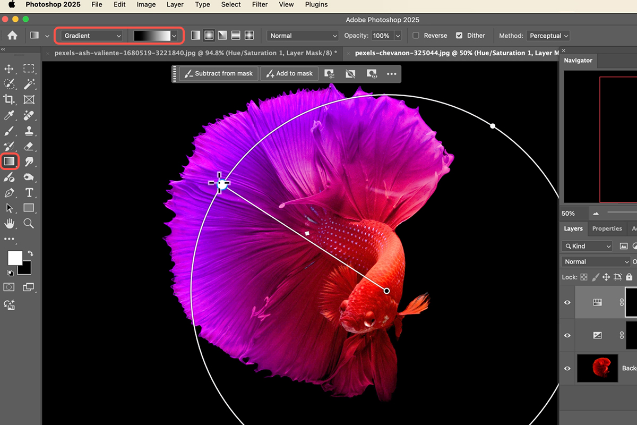This screenshot has width=637, height=425.
Task: Open the Method dropdown showing Perceptual
Action: pyautogui.click(x=548, y=35)
